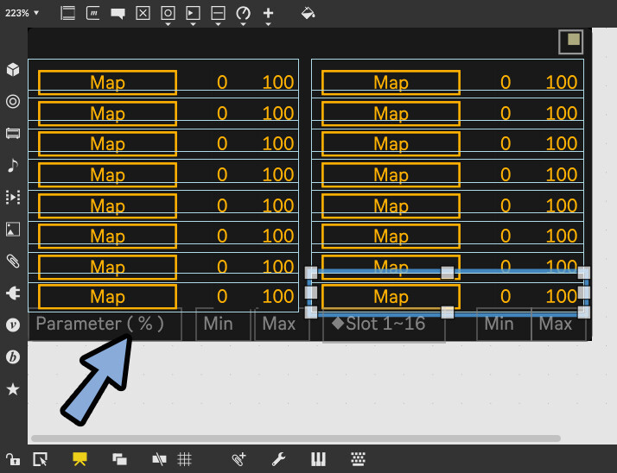Open the patcher windows icon
The width and height of the screenshot is (617, 473).
[x=119, y=459]
